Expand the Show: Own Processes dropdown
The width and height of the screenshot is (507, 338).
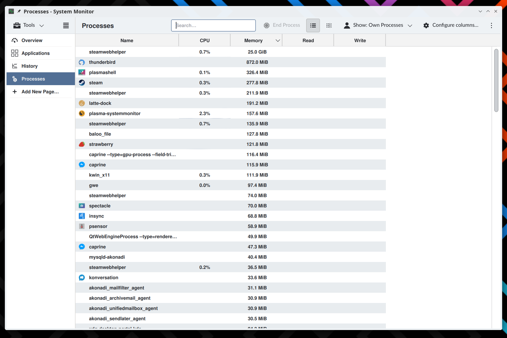378,25
